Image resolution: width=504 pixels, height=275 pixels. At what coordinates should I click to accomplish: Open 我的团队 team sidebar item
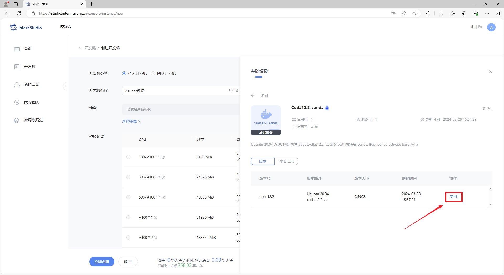[31, 102]
